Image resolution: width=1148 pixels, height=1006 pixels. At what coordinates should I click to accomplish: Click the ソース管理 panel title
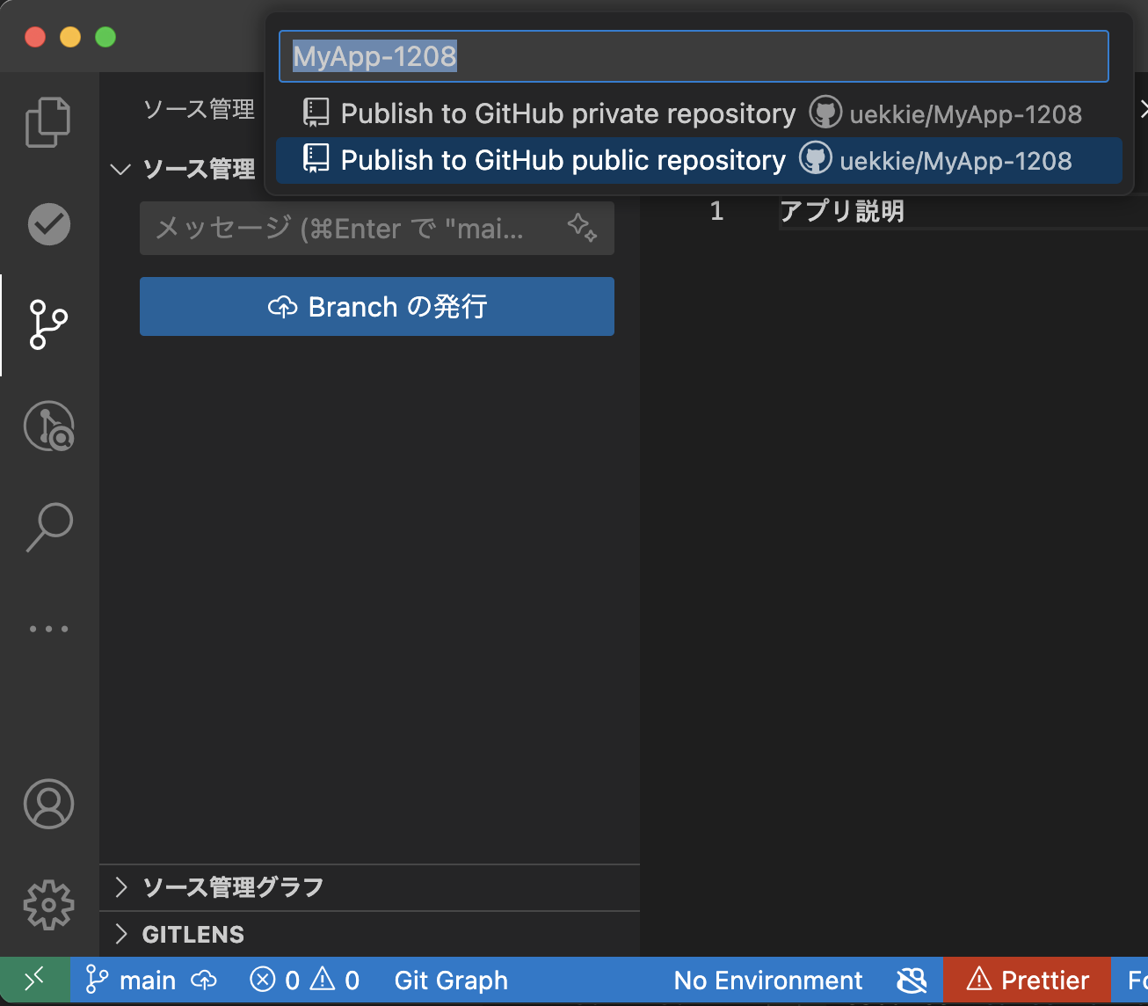click(x=200, y=109)
